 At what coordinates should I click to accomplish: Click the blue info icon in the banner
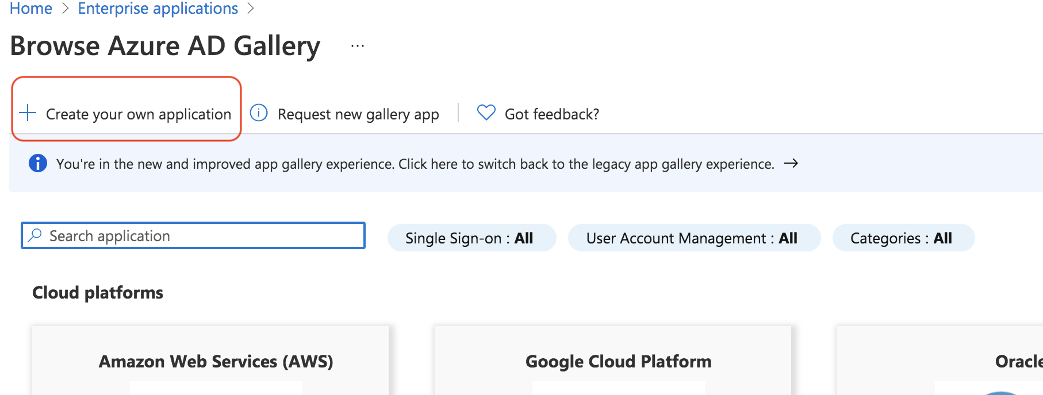point(38,164)
